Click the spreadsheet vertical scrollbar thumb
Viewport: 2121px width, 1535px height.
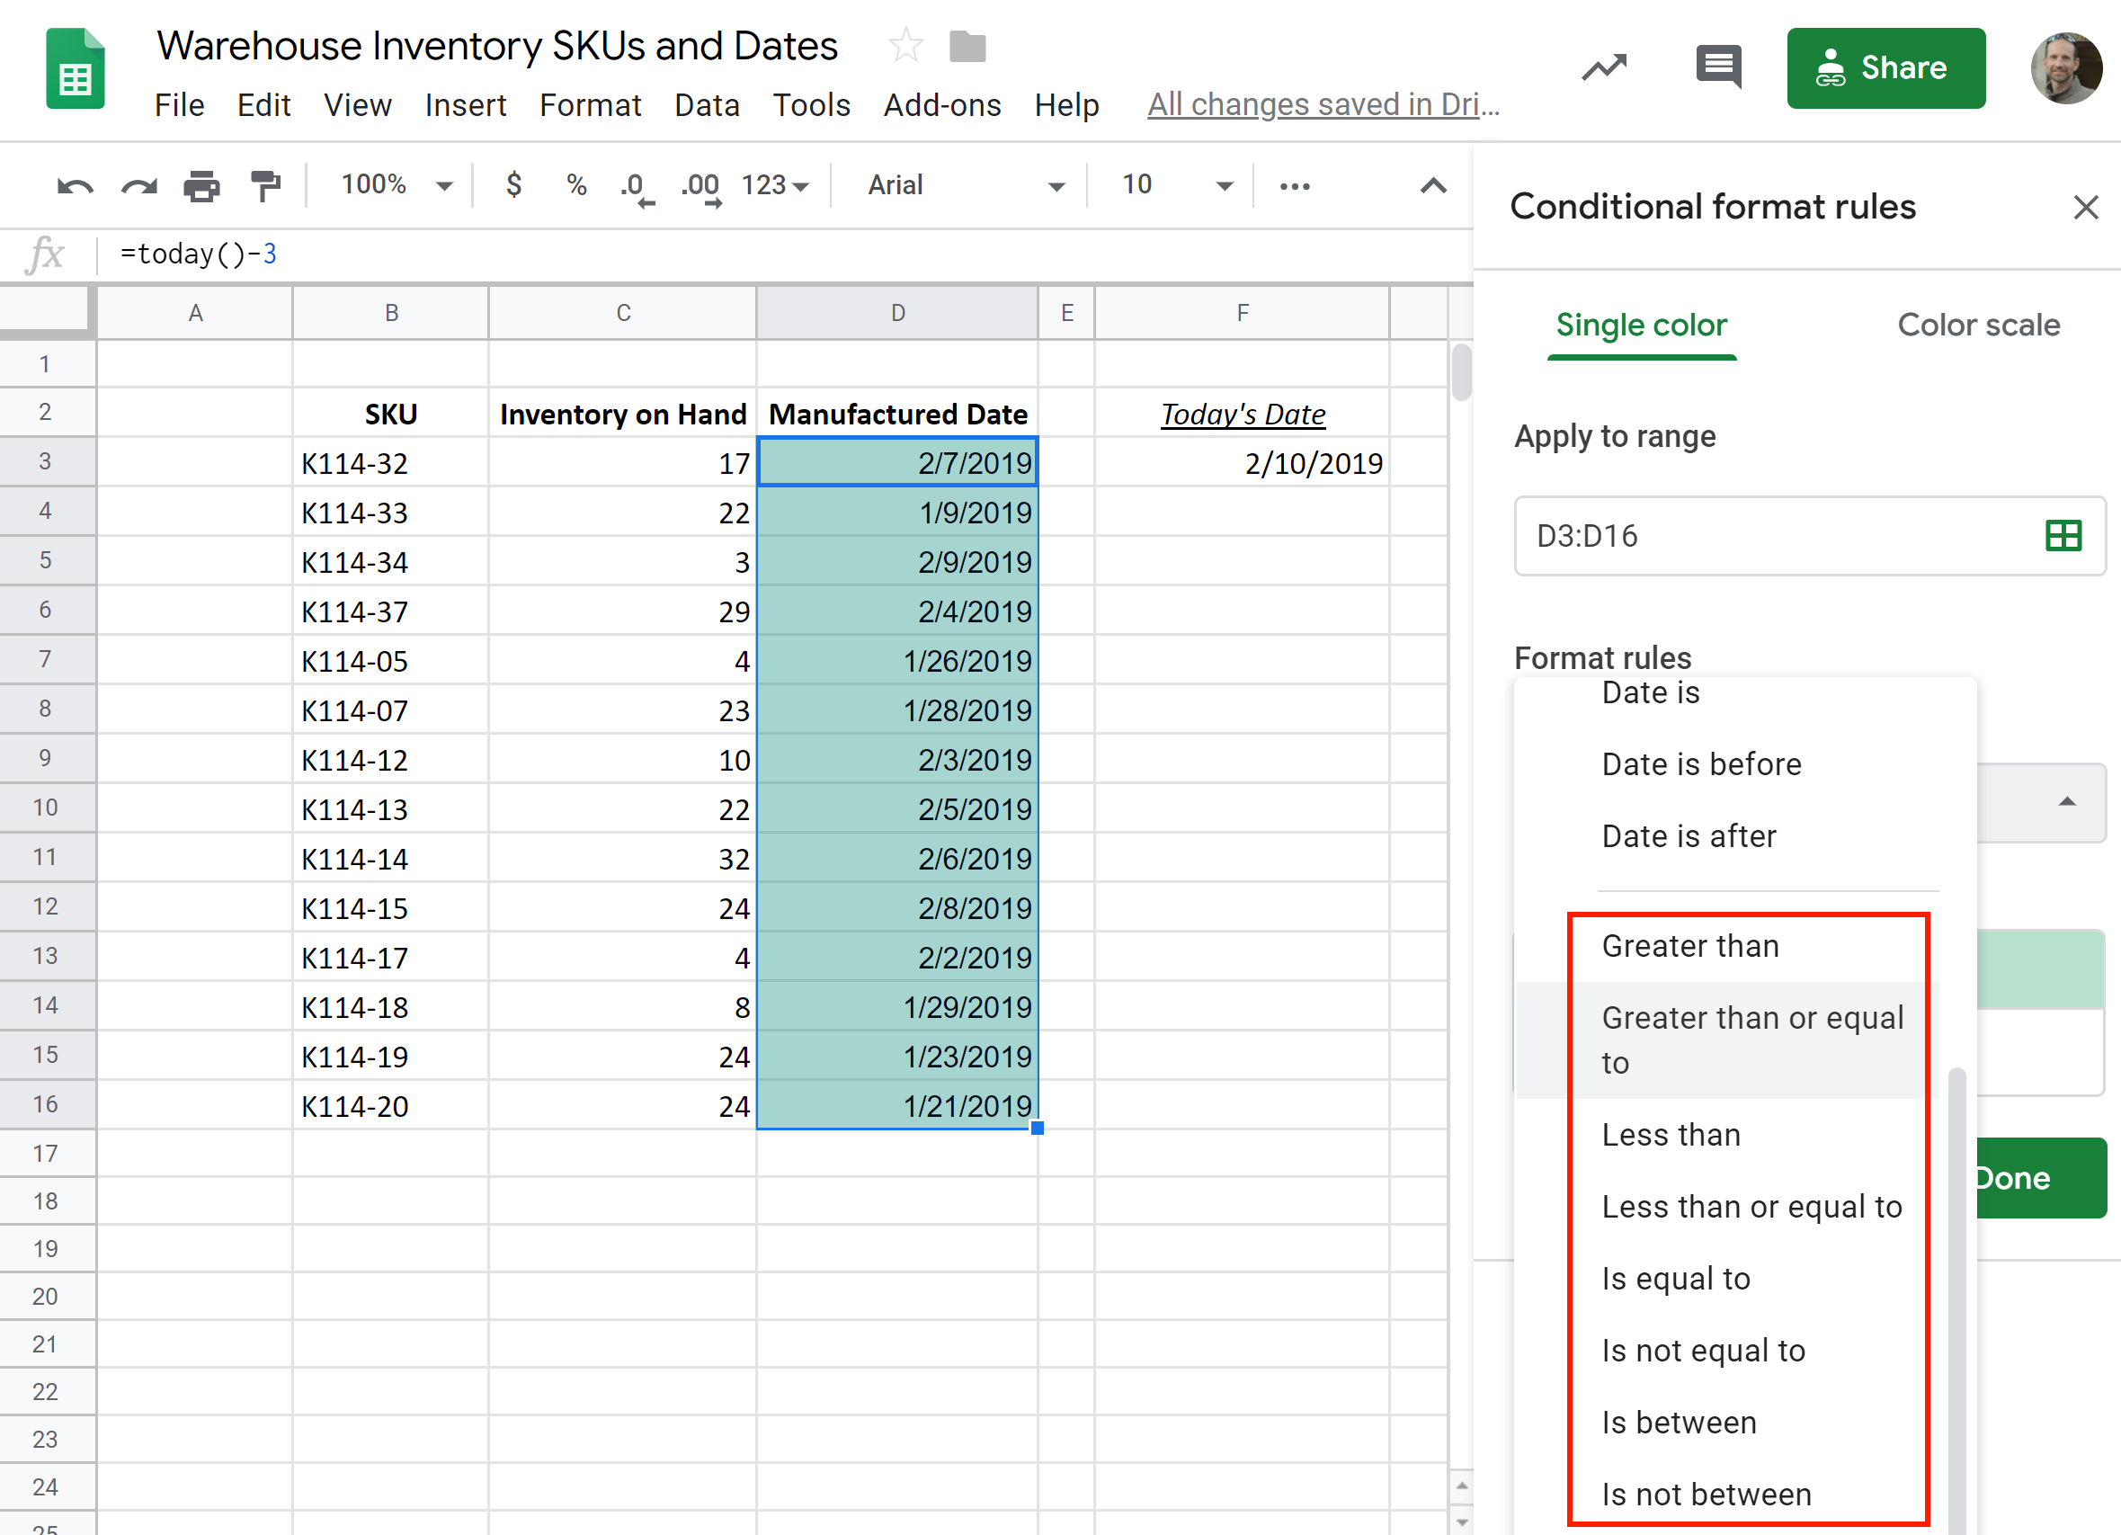coord(1461,371)
